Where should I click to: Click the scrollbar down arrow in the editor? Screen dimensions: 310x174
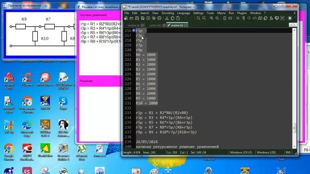[x=294, y=146]
